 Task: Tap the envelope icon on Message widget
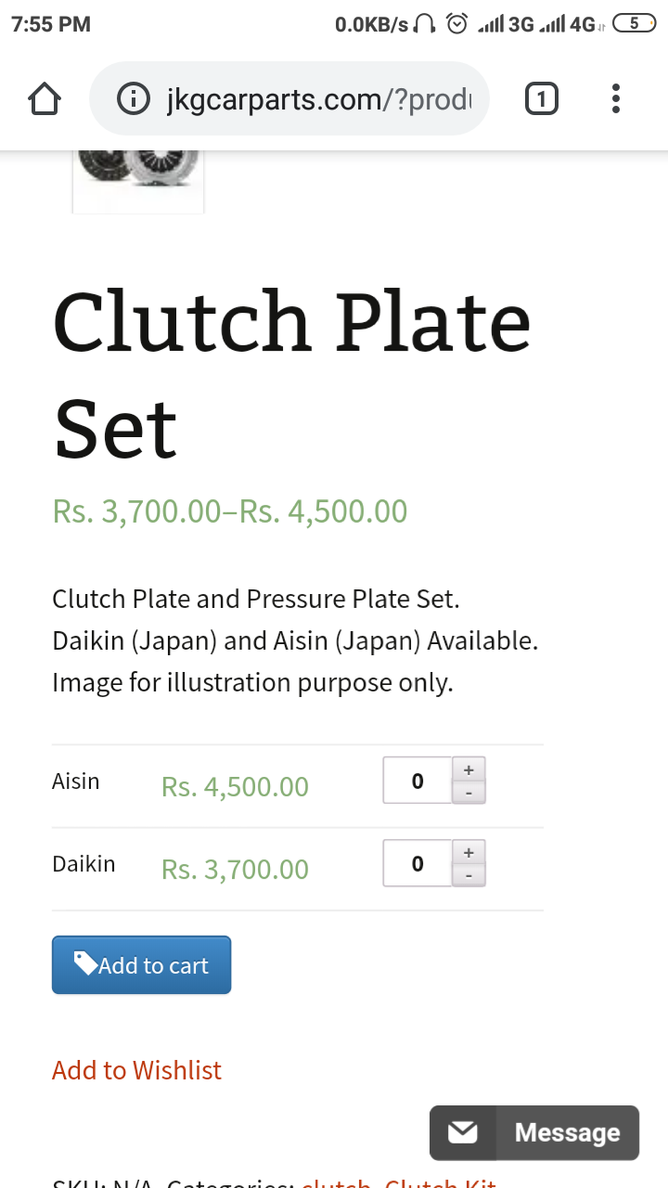463,1132
